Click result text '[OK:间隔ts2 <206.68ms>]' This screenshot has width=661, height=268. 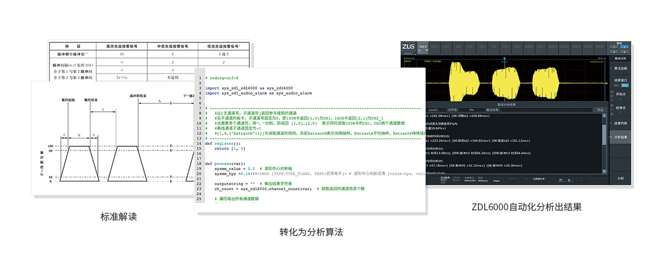point(470,115)
